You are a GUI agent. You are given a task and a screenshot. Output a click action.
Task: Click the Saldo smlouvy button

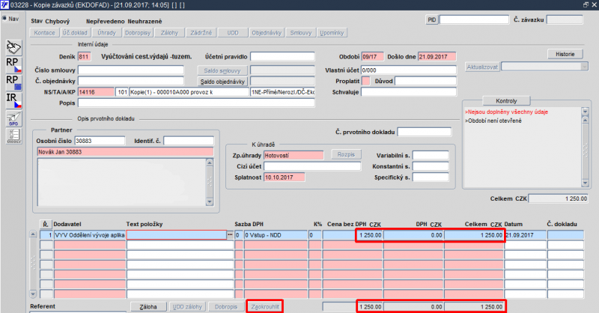[222, 70]
